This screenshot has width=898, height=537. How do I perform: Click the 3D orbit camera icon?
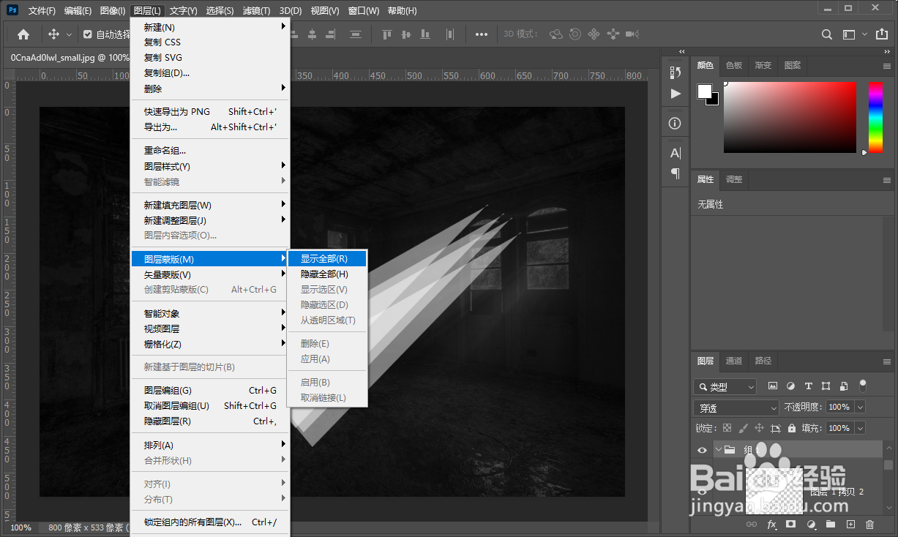(557, 34)
